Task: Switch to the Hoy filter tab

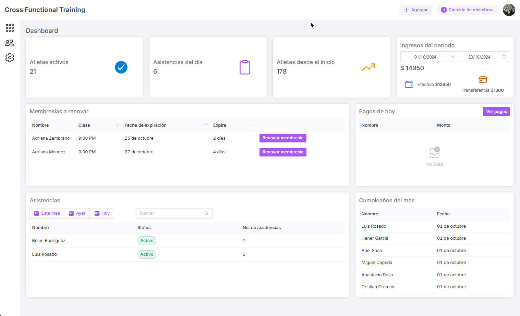Action: pyautogui.click(x=101, y=213)
